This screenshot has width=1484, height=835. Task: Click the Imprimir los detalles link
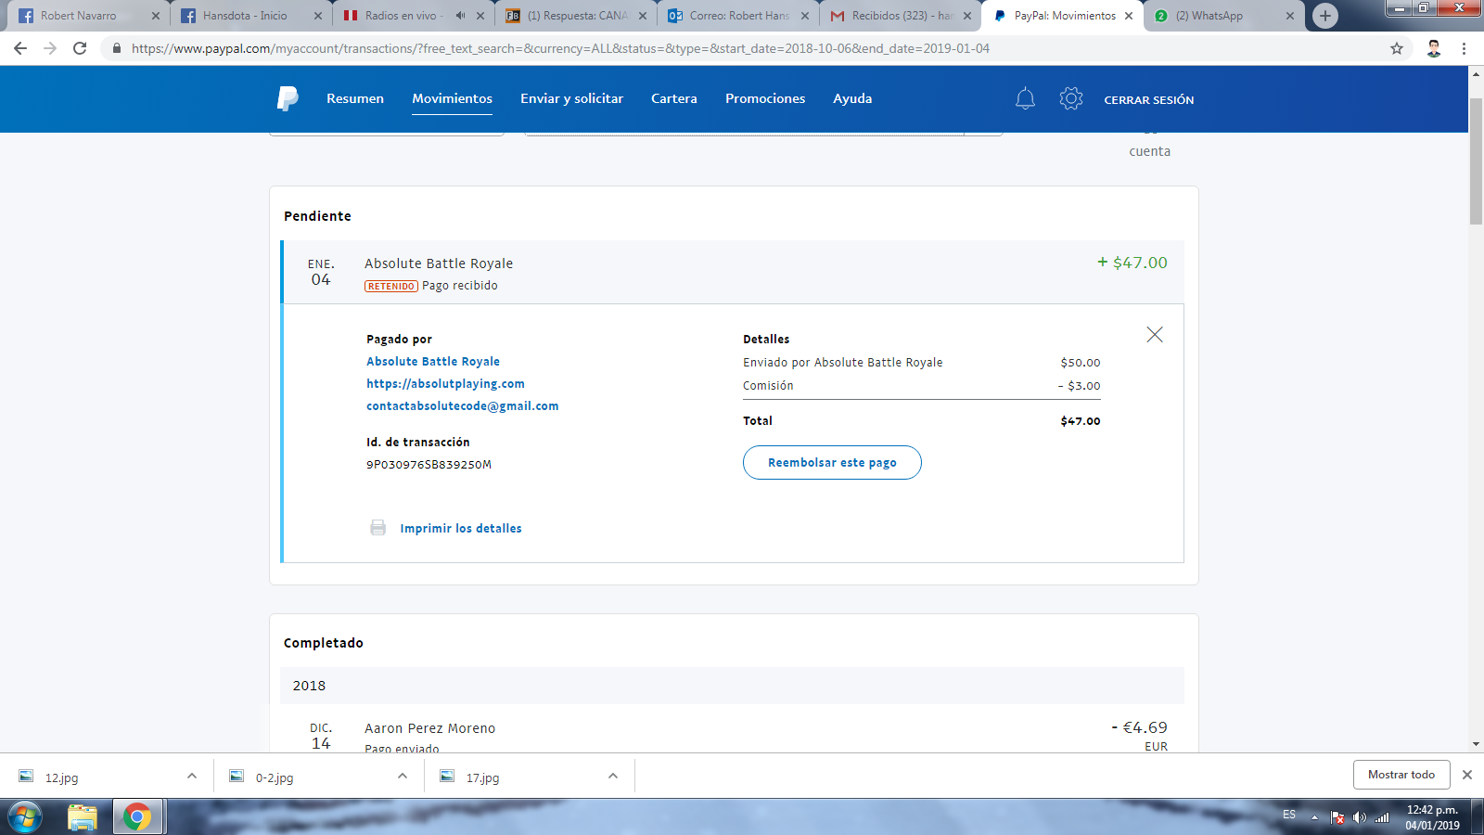pos(461,528)
